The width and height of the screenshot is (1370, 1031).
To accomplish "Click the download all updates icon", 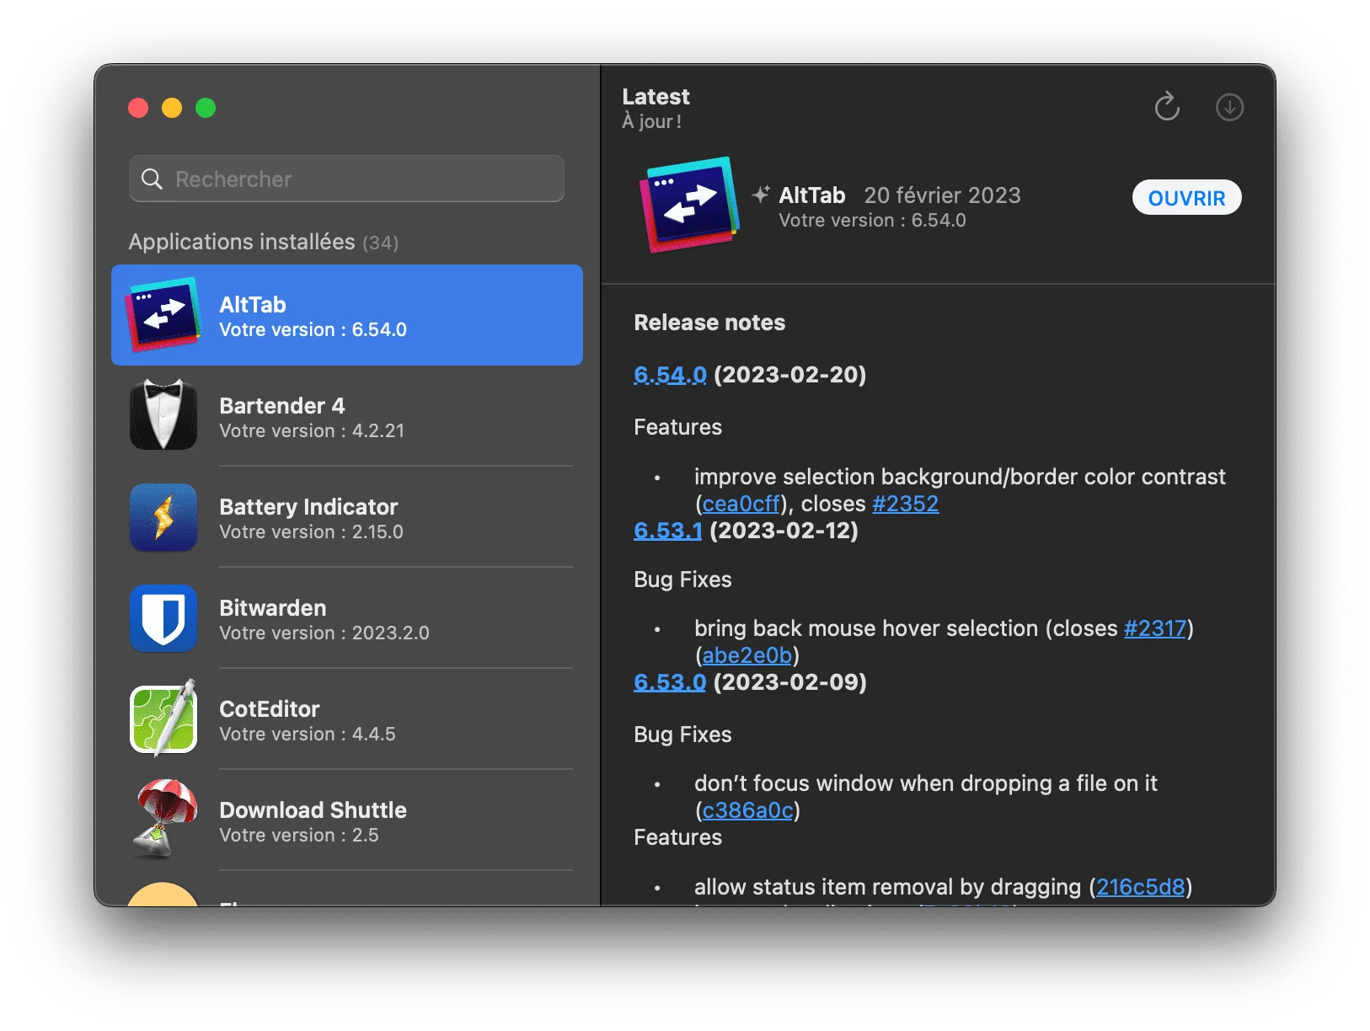I will pyautogui.click(x=1229, y=107).
